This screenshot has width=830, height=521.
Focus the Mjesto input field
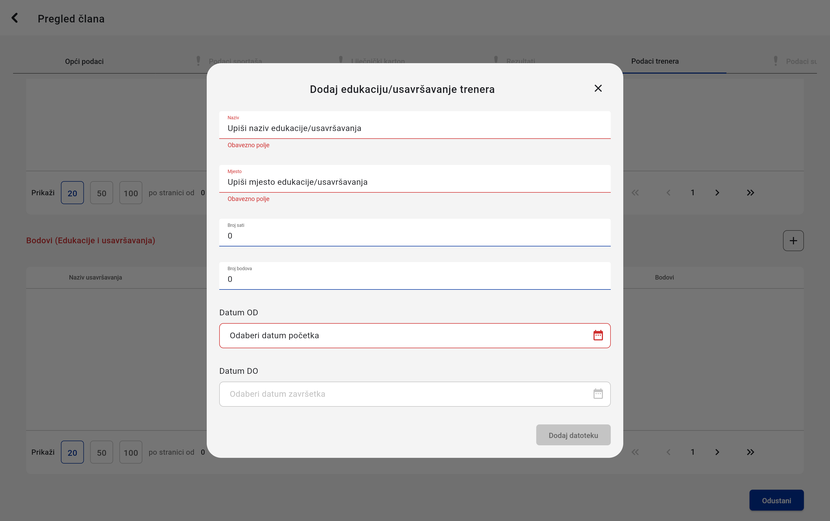point(414,182)
